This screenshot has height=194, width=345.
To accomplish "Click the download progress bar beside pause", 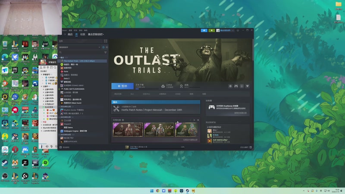I will (x=147, y=89).
